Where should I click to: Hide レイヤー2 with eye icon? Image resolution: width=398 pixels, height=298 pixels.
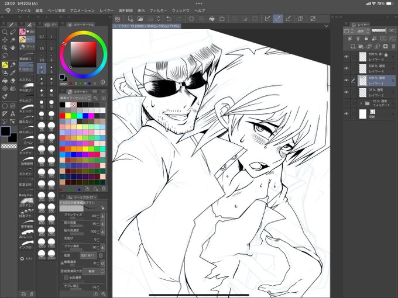click(x=346, y=92)
